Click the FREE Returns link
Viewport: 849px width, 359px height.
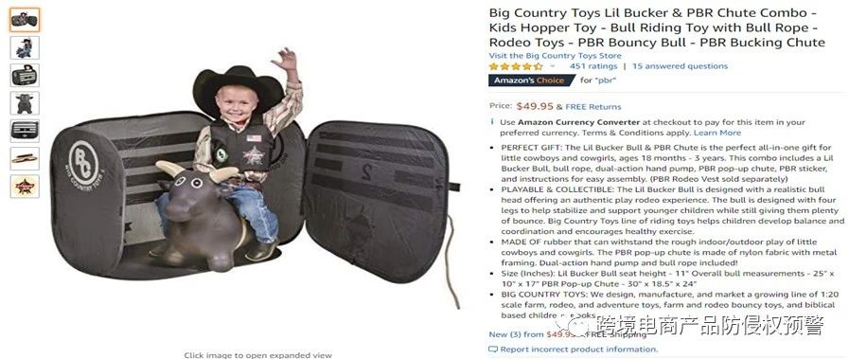[593, 107]
